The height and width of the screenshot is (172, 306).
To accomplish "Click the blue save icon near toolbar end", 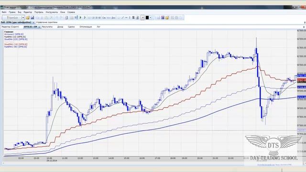I will click(163, 18).
